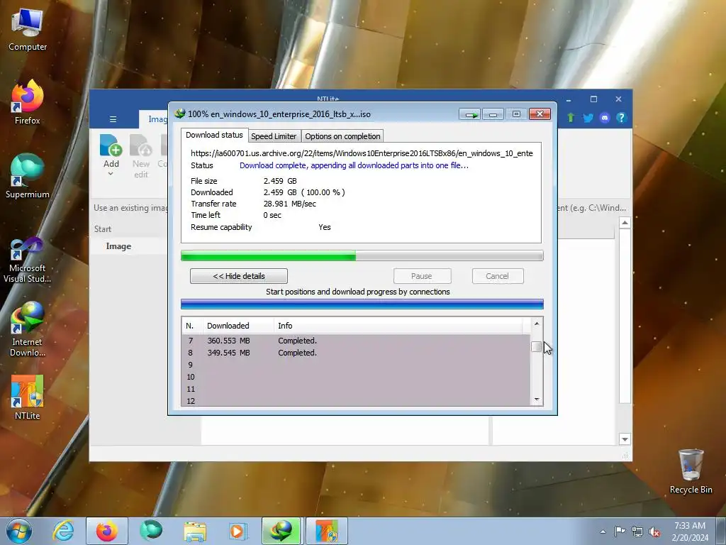Image resolution: width=726 pixels, height=545 pixels.
Task: Click the Pause button
Action: [422, 276]
